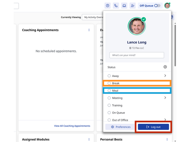Screen dimensions: 190x142
Task: Expand the Away status submenu chevron
Action: pyautogui.click(x=165, y=76)
